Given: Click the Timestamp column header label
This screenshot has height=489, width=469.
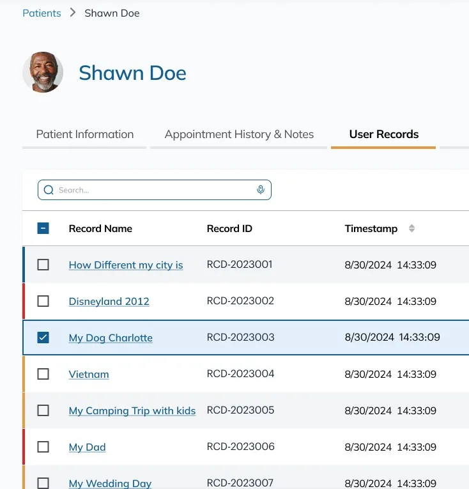Looking at the screenshot, I should point(371,229).
